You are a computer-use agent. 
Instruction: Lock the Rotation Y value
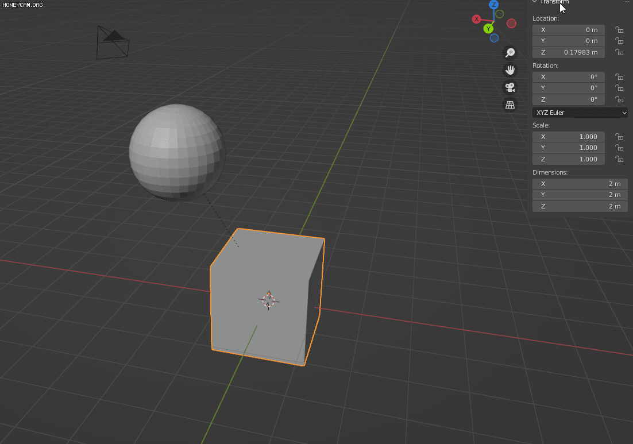pos(619,88)
